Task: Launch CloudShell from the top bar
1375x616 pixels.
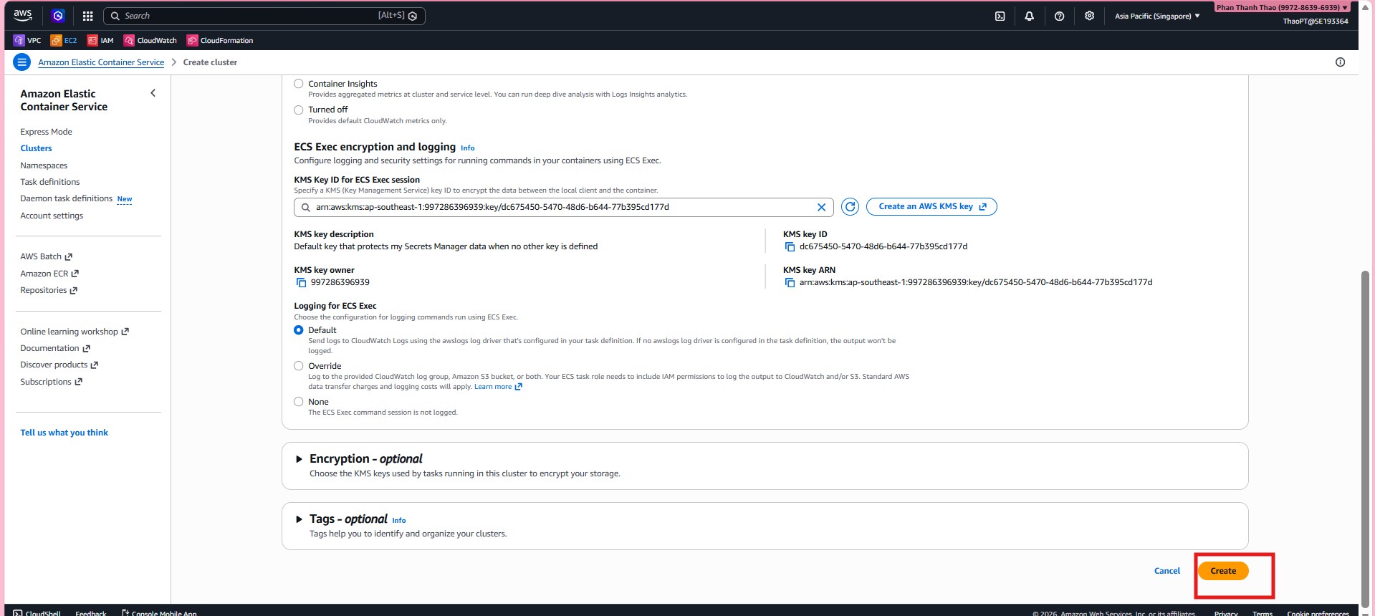Action: (1000, 16)
